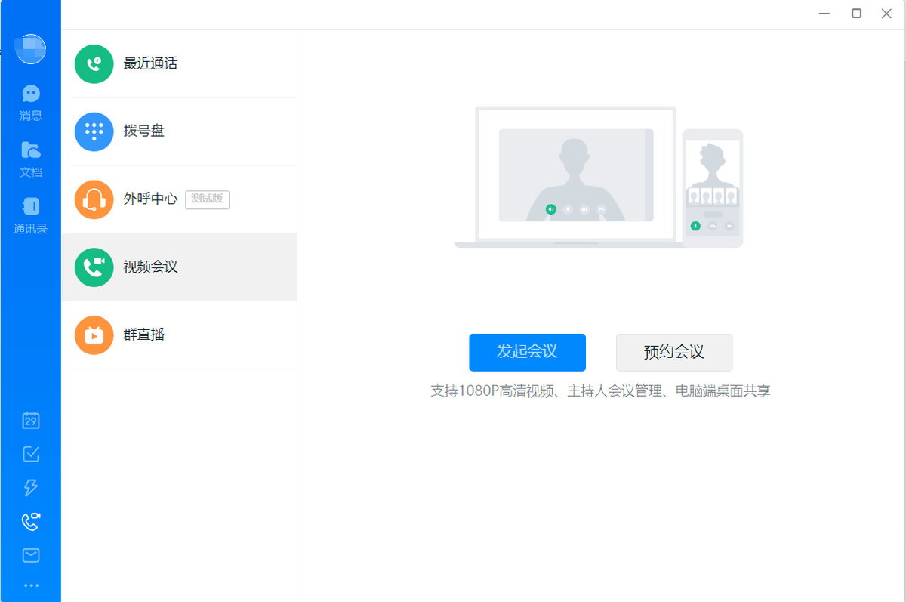
Task: Select the video call phone icon
Action: pos(30,521)
